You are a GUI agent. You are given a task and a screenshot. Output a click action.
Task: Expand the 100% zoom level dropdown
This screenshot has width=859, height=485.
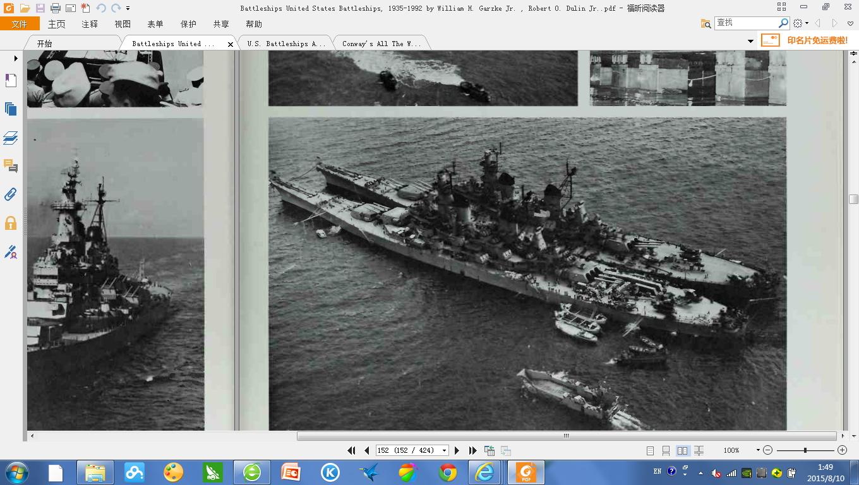758,450
